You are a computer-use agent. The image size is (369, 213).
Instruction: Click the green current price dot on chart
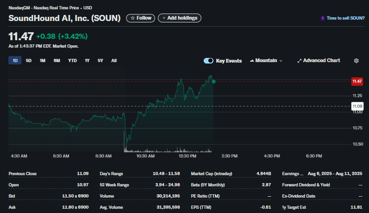point(213,82)
